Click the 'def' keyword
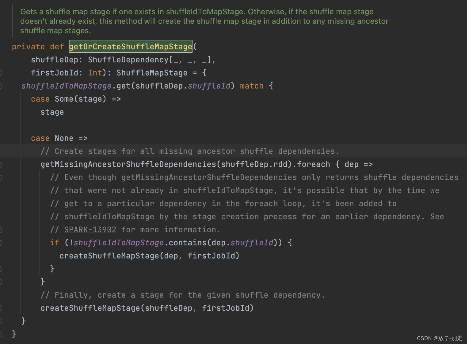The image size is (467, 344). [57, 47]
